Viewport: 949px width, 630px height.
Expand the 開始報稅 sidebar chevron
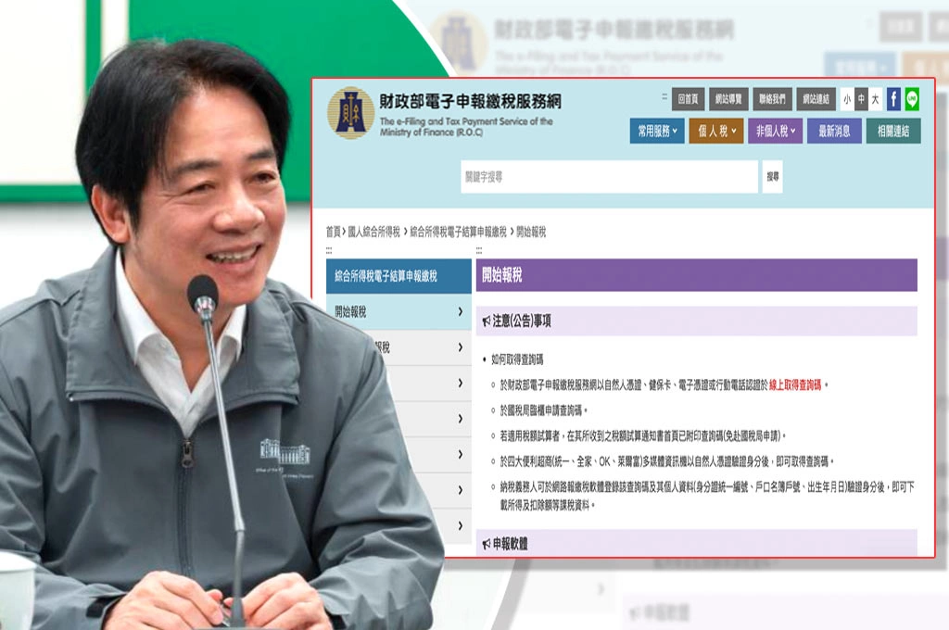point(461,312)
